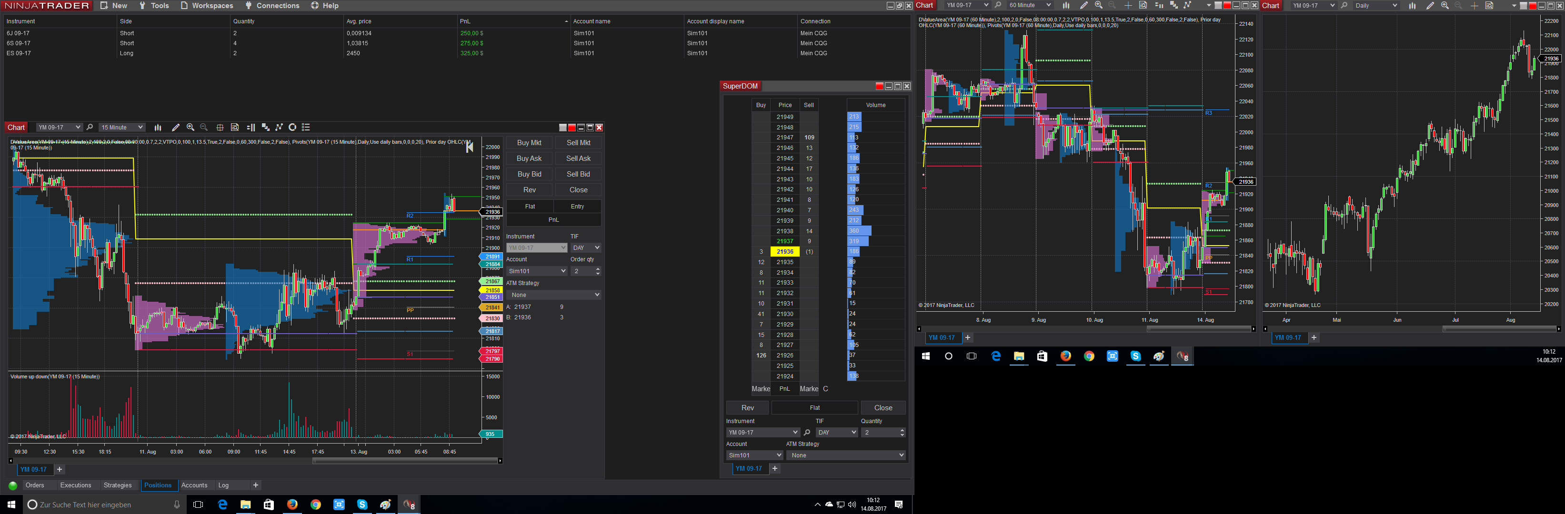Open bar type in 15 Minute chart

tap(158, 128)
